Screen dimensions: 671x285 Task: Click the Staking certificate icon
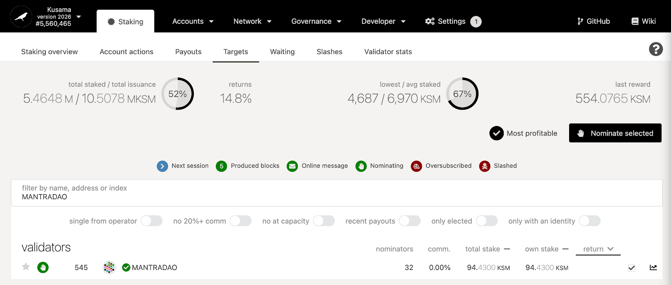pos(111,21)
